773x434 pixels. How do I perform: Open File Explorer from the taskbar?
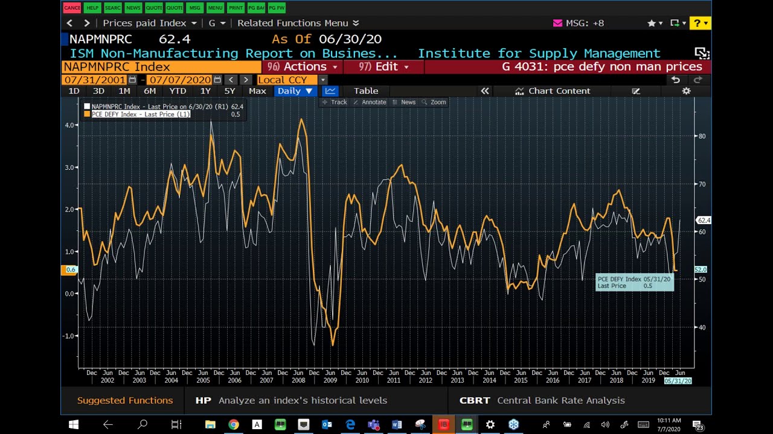(210, 425)
